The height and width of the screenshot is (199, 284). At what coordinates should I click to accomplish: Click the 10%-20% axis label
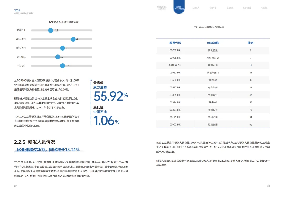tap(21, 48)
